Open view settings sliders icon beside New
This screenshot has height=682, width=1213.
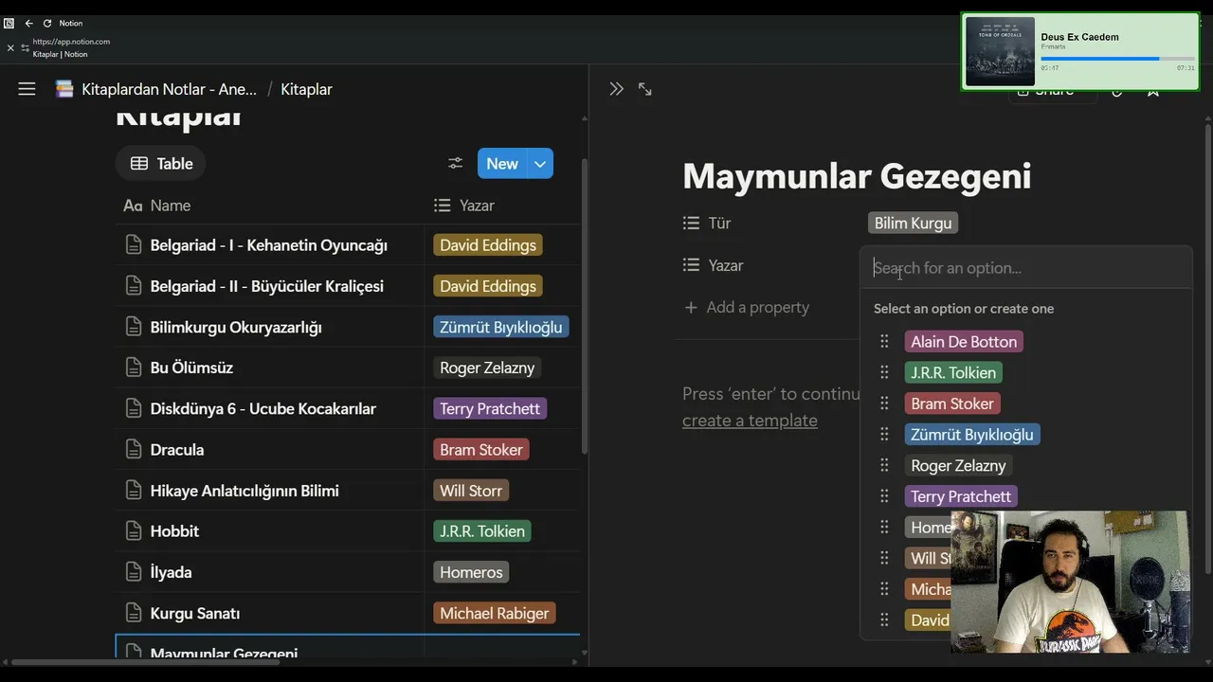point(455,163)
